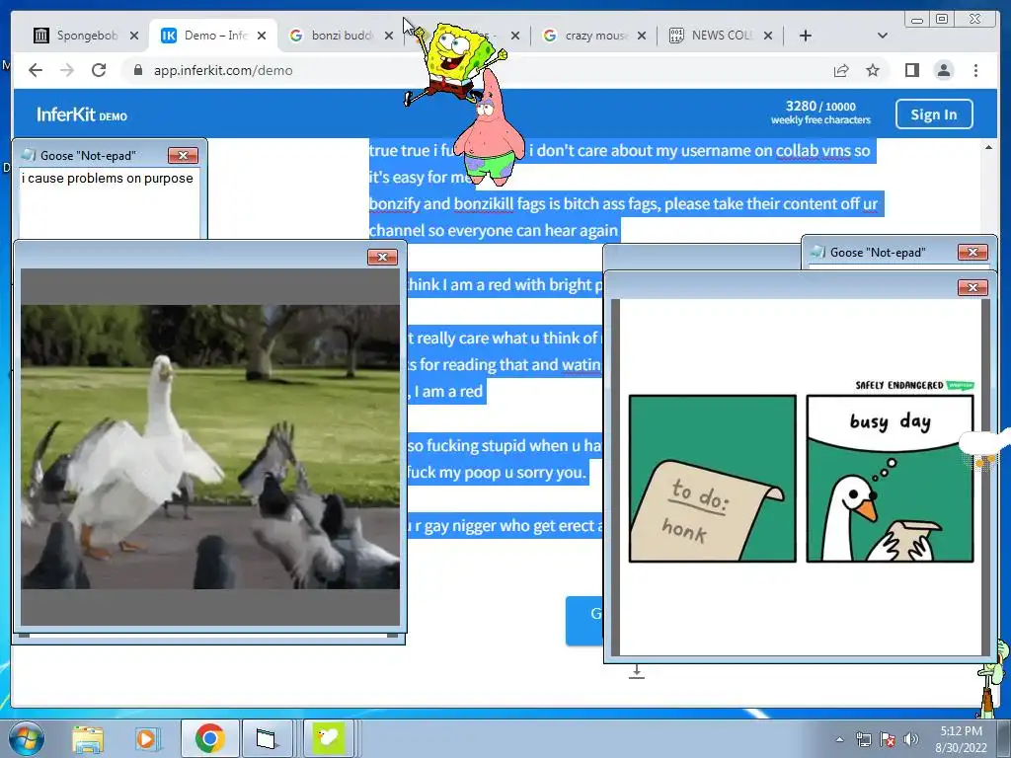Switch to the NEWS COLL tab
Screen dimensions: 1011x758
click(721, 36)
